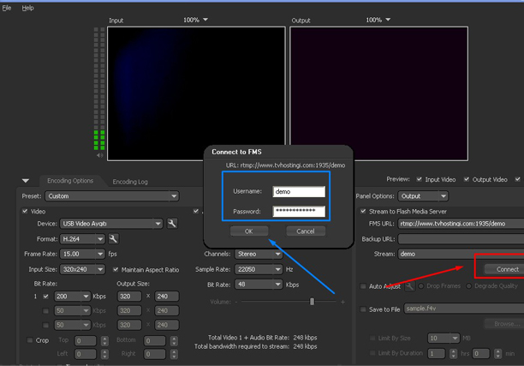The image size is (524, 366).
Task: Enable the Auto Adjust checkbox
Action: pos(363,286)
